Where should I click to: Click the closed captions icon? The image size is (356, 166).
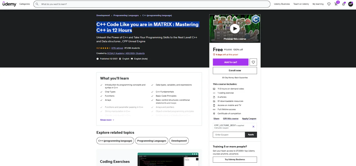tap(132, 59)
